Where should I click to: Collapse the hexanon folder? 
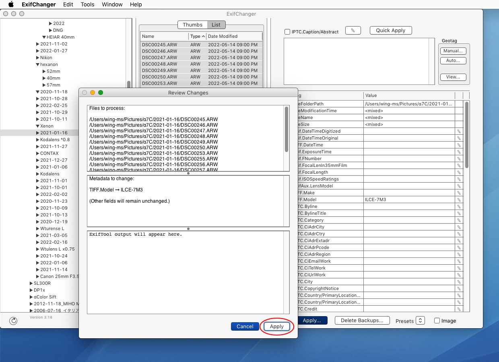click(x=37, y=64)
